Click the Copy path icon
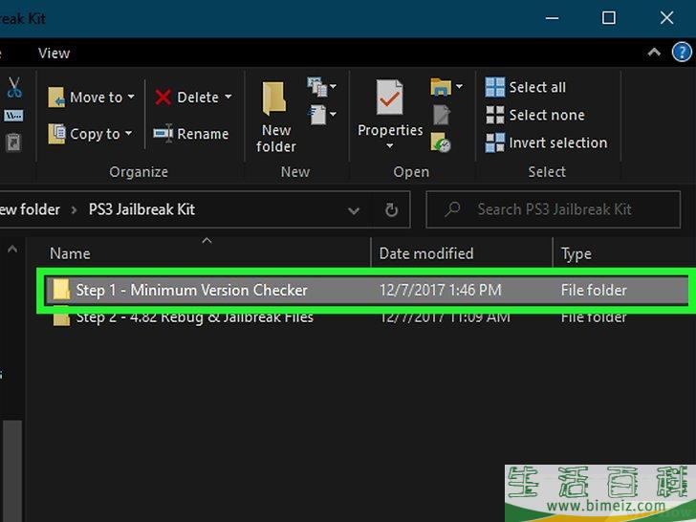 [13, 116]
